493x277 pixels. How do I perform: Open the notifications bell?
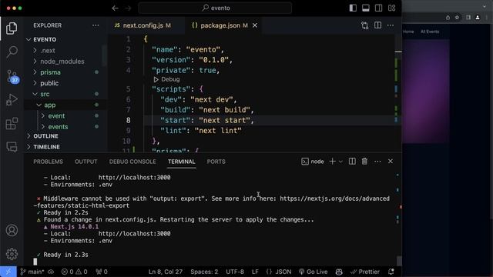[391, 272]
